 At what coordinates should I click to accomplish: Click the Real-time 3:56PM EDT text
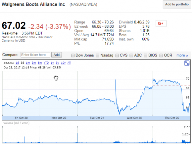(x=22, y=33)
